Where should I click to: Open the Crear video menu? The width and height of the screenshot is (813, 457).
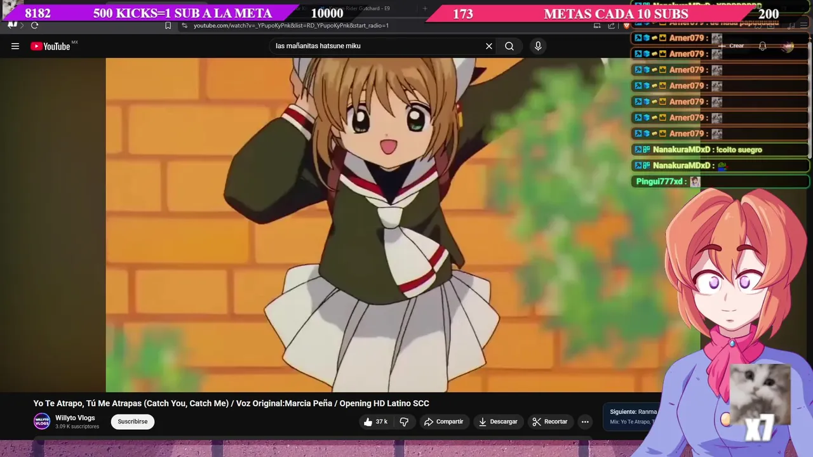[x=732, y=46]
